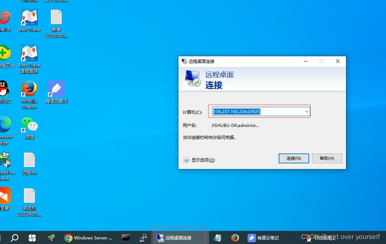Click the Remote Desktop title bar icon

pos(184,61)
